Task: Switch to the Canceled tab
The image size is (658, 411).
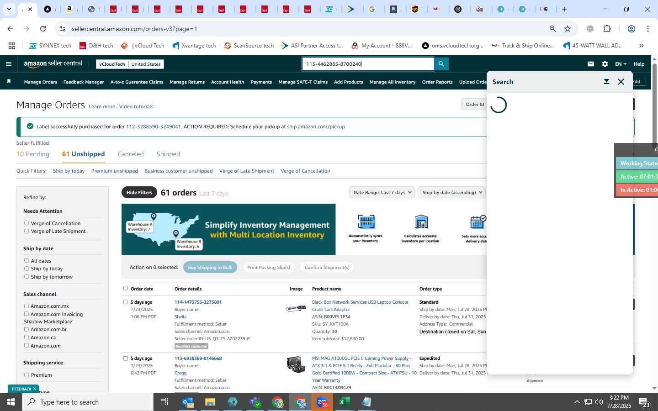Action: pyautogui.click(x=131, y=154)
